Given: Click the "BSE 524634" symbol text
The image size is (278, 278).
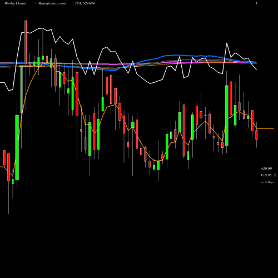Looking at the screenshot, I should pyautogui.click(x=85, y=3).
